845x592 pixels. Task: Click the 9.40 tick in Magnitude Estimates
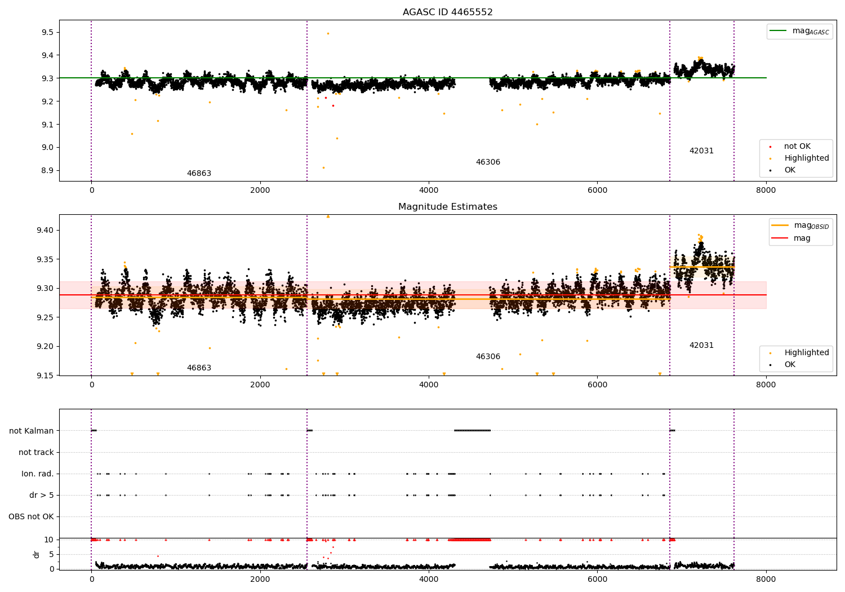click(45, 230)
